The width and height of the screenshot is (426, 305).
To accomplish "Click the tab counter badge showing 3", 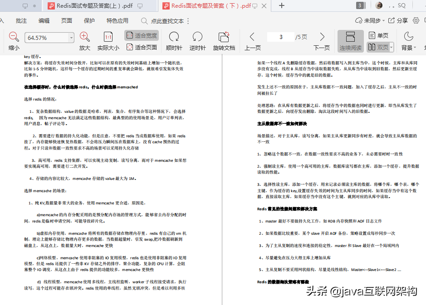I will (x=361, y=5).
